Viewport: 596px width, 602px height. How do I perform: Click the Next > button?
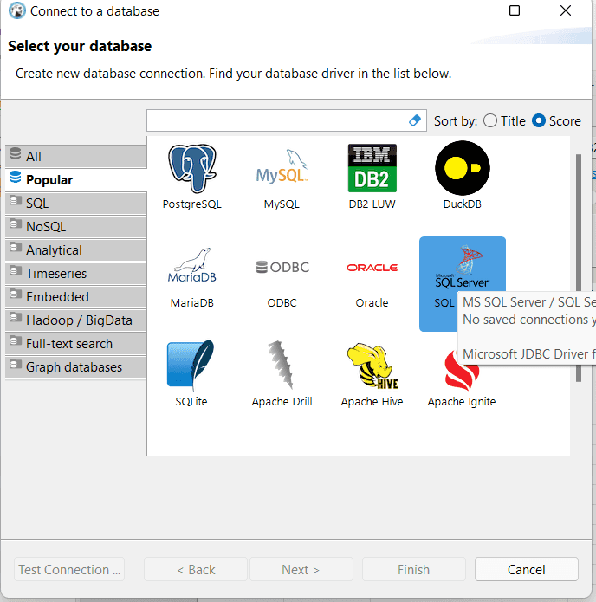(x=301, y=569)
